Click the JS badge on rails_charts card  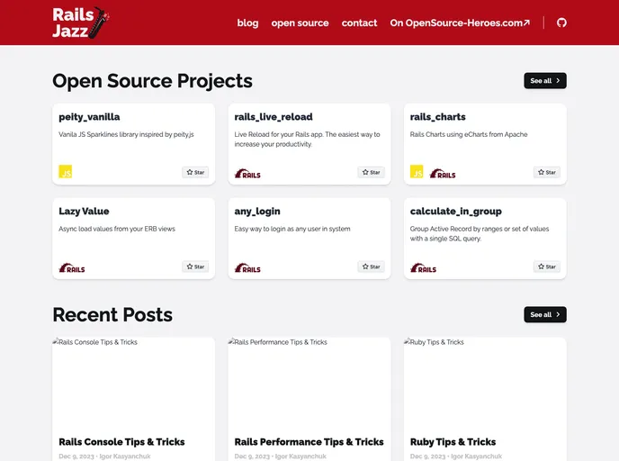coord(417,171)
